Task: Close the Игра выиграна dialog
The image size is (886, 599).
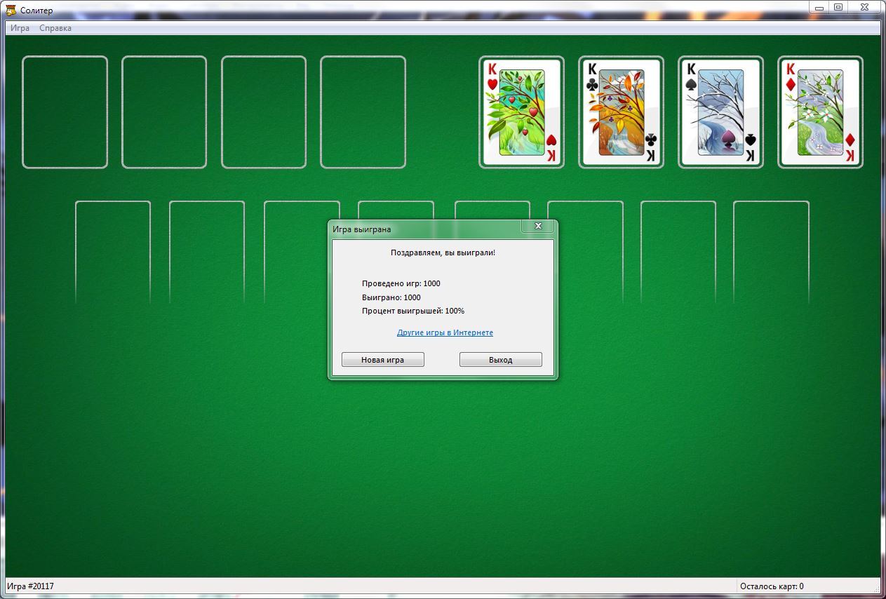Action: pyautogui.click(x=538, y=226)
